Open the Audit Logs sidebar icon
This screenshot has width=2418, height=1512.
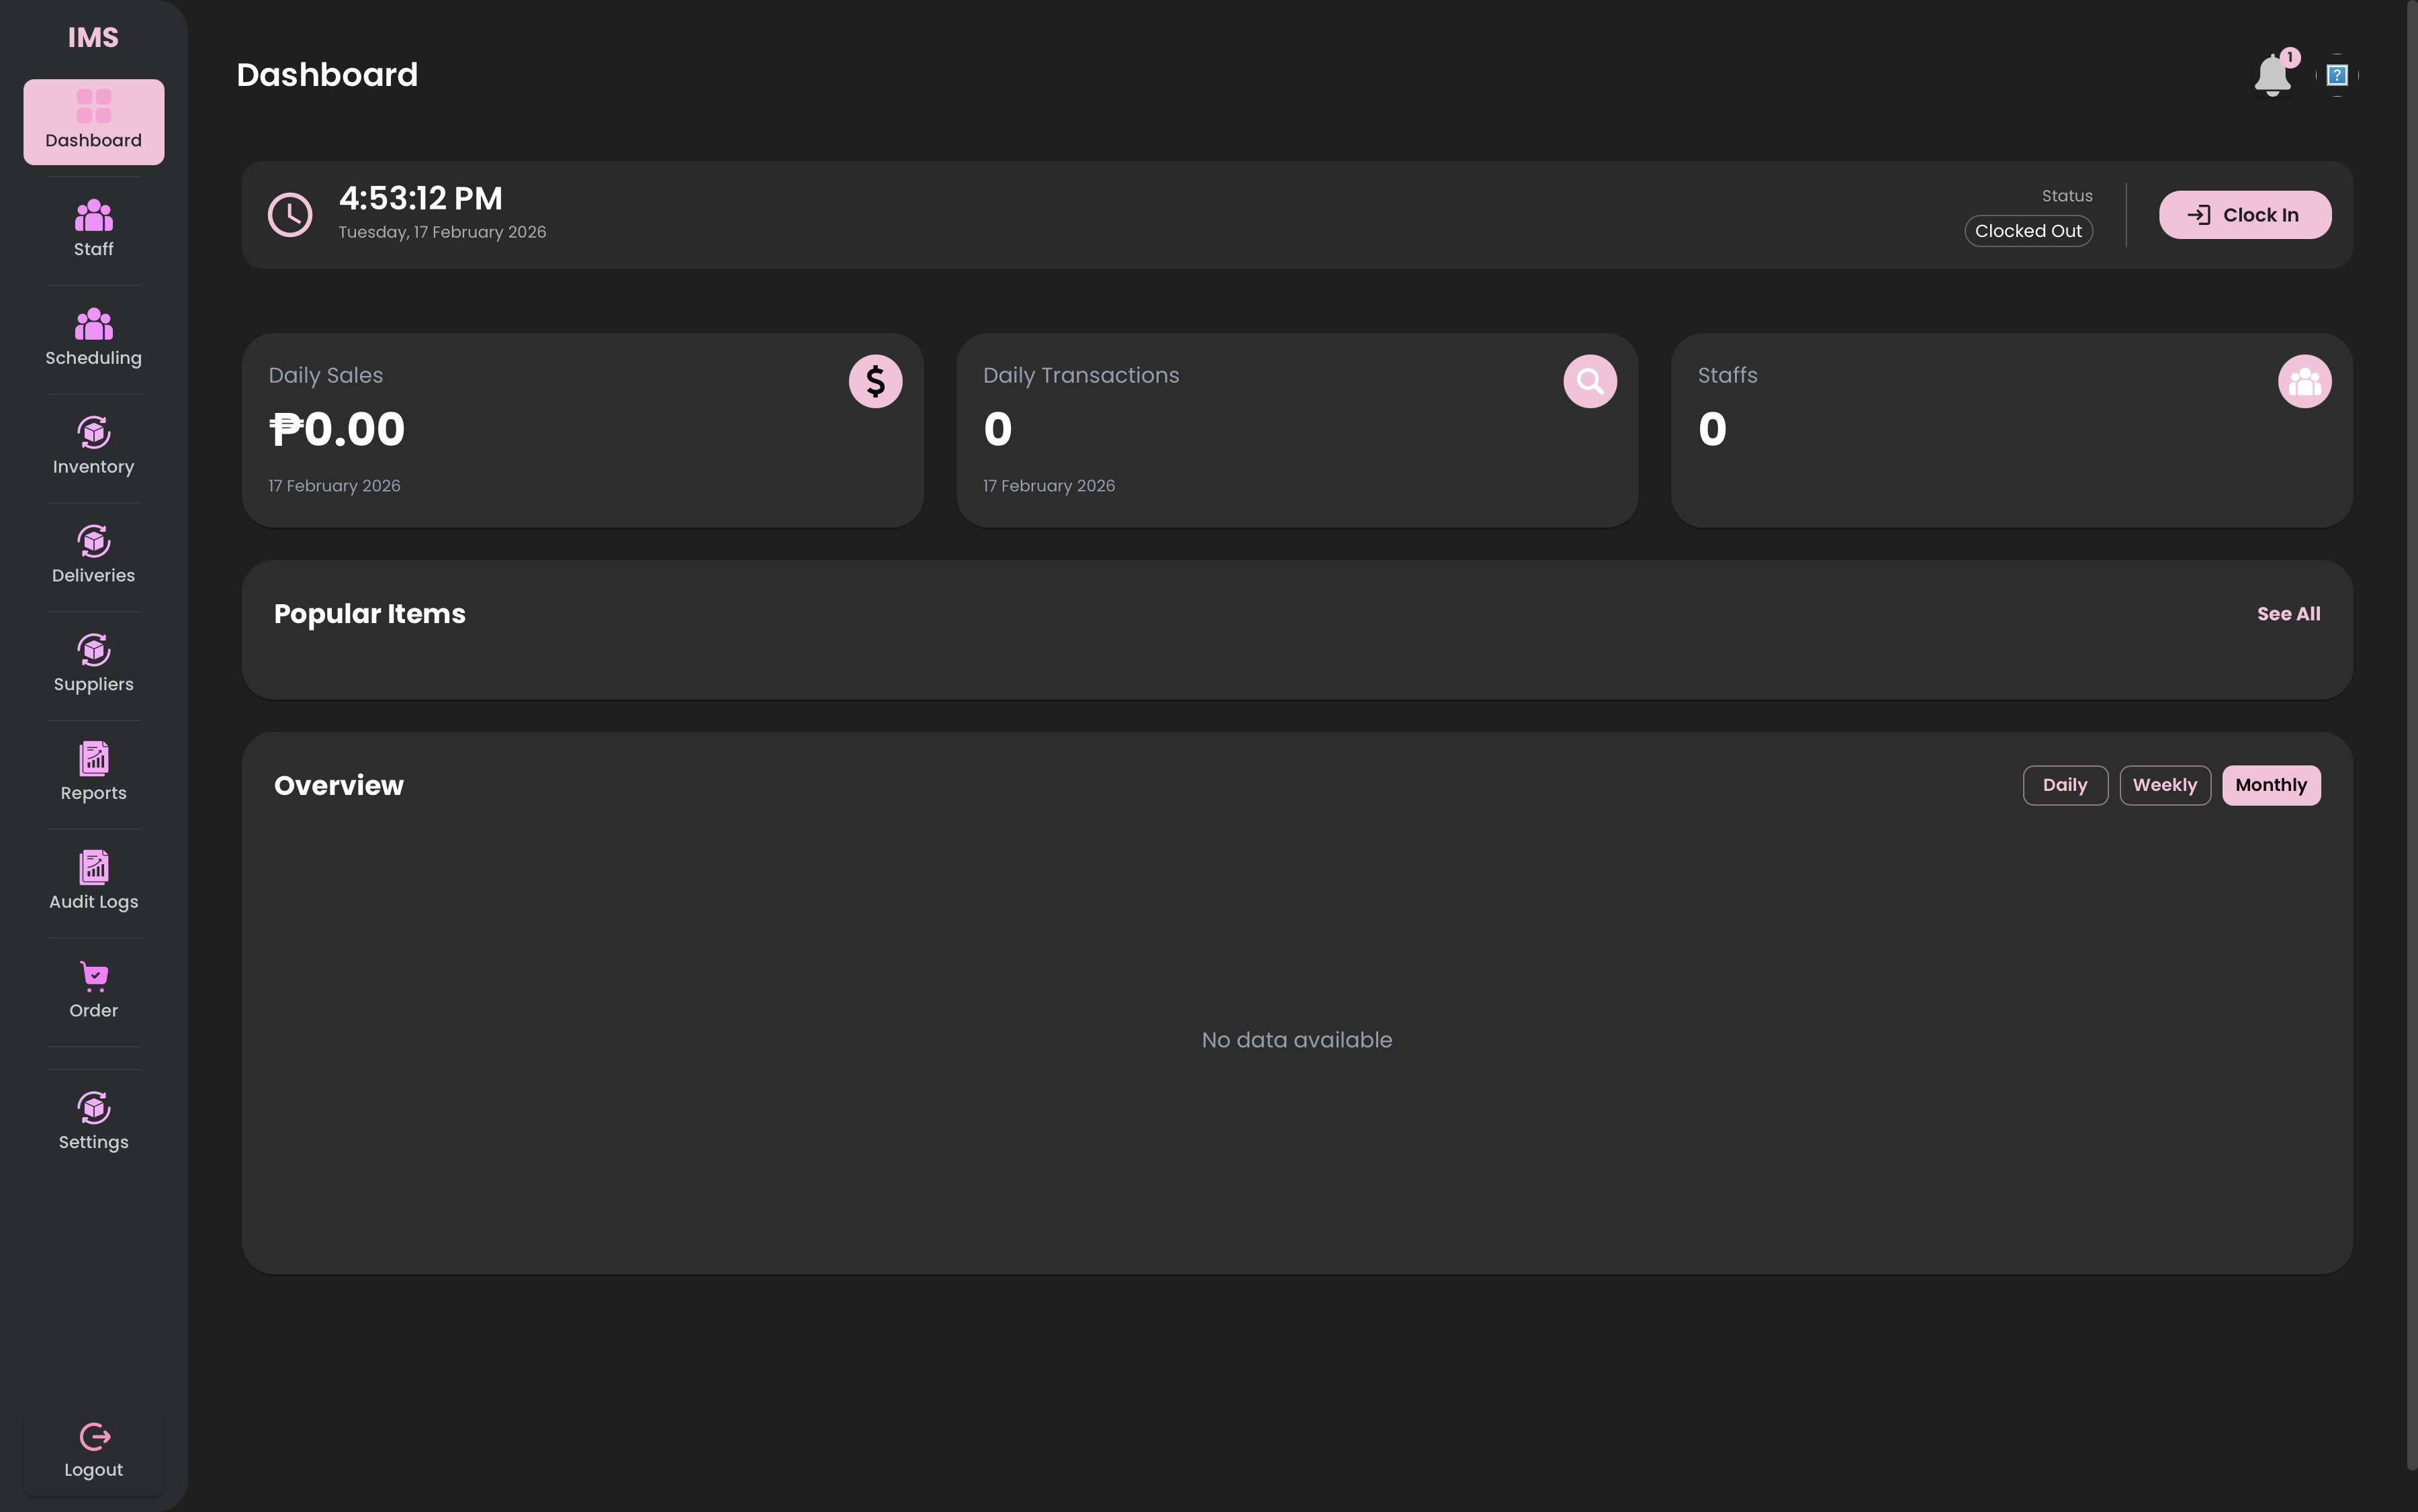click(93, 868)
